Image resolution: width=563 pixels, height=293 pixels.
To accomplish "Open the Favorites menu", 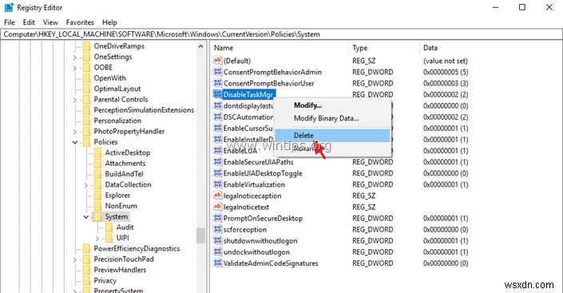I will 80,22.
